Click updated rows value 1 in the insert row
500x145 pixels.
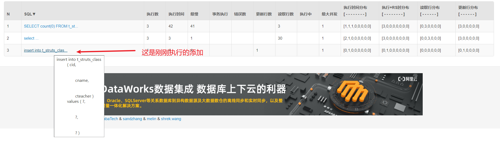(257, 50)
